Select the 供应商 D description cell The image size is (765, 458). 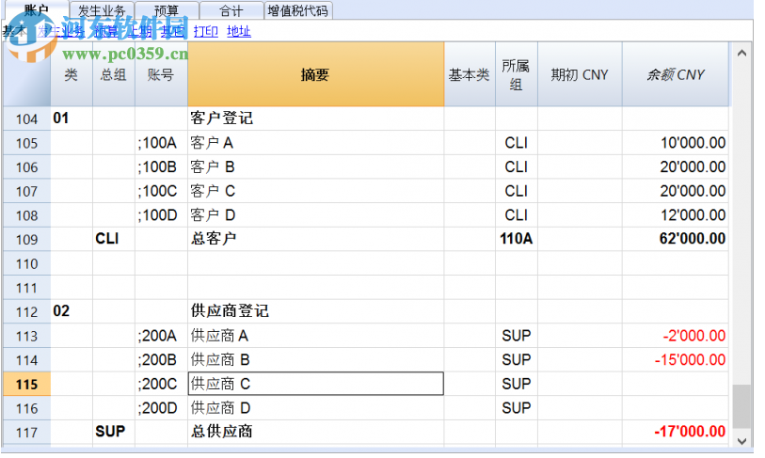[x=315, y=408]
